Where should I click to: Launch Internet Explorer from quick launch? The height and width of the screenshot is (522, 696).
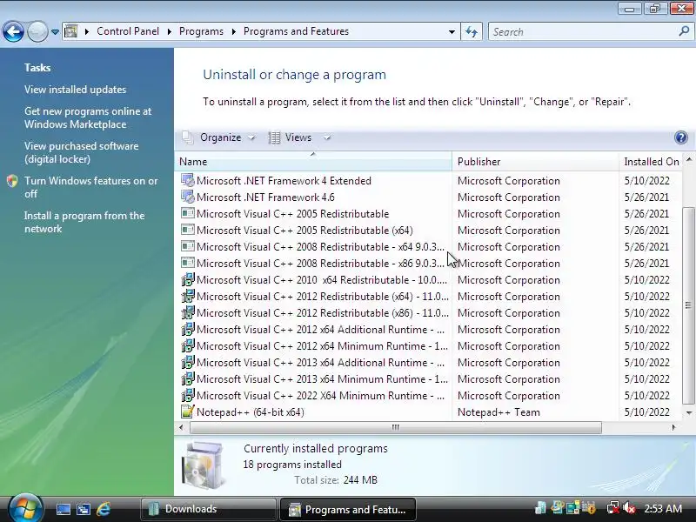[x=104, y=509]
